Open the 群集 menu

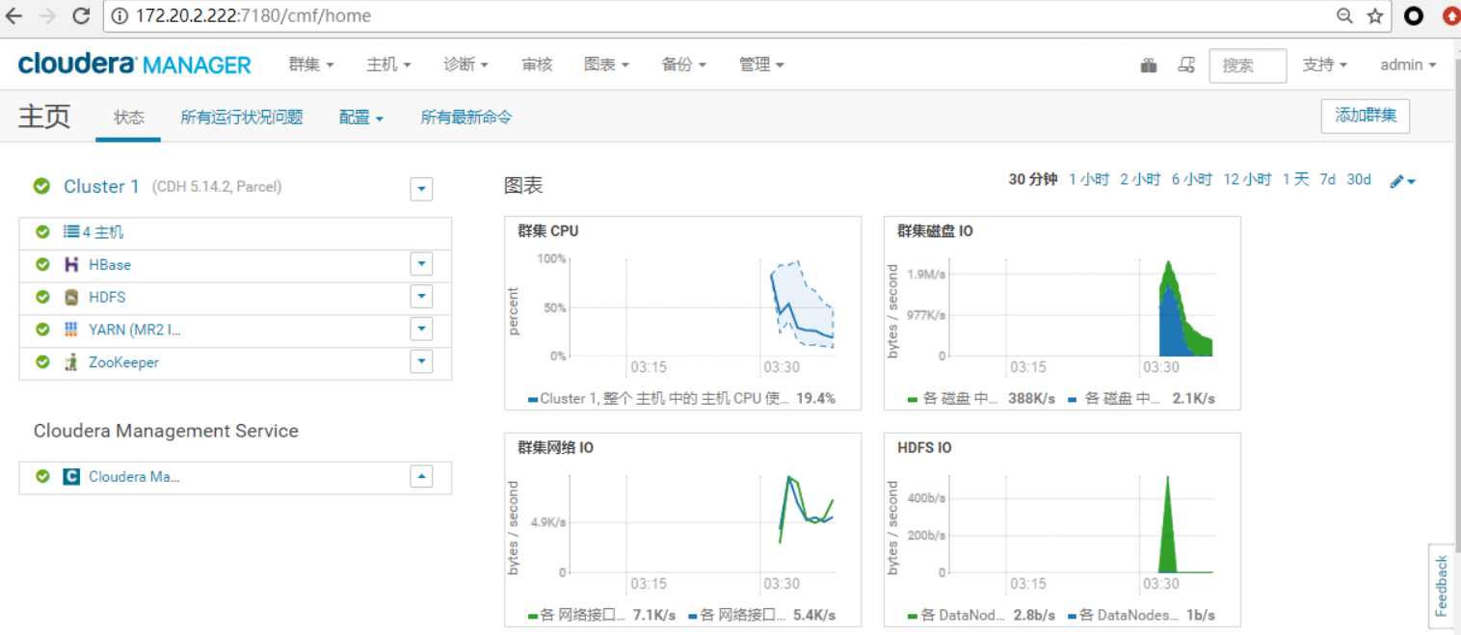[311, 65]
